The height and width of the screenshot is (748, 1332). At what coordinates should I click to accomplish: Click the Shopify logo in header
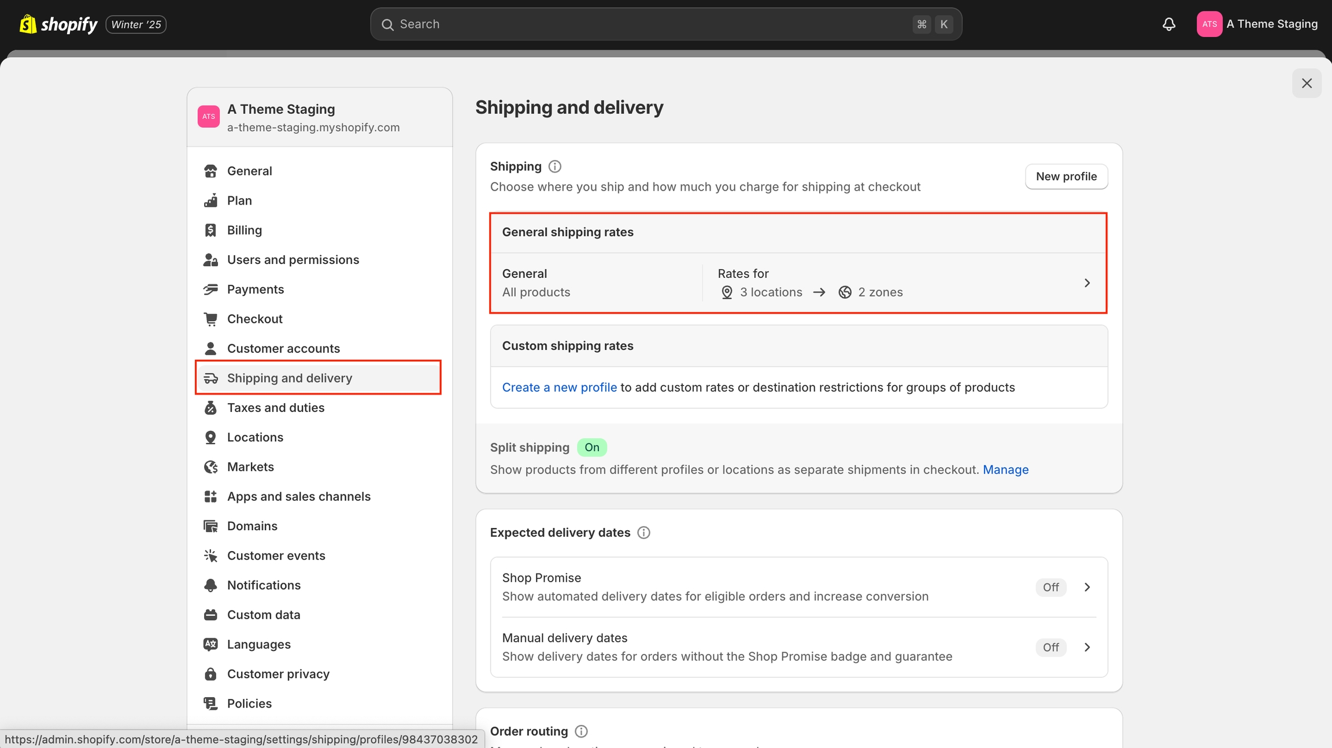(x=58, y=24)
